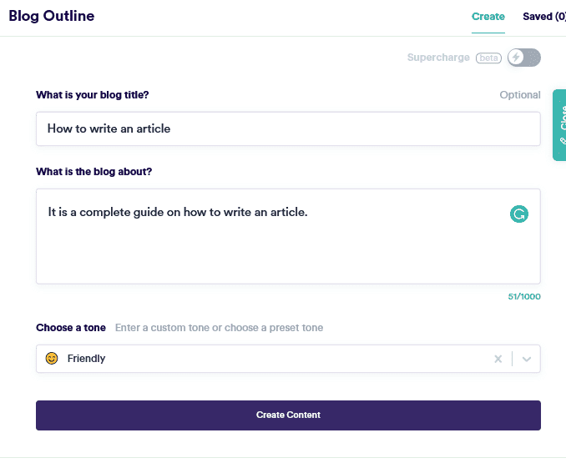This screenshot has height=463, width=566.
Task: Click the Optional label by blog title
Action: [x=520, y=95]
